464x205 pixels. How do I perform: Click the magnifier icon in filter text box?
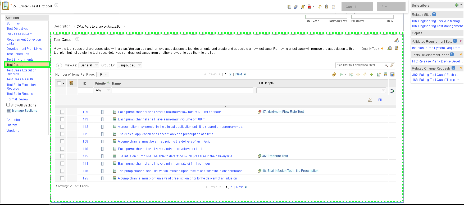point(386,65)
